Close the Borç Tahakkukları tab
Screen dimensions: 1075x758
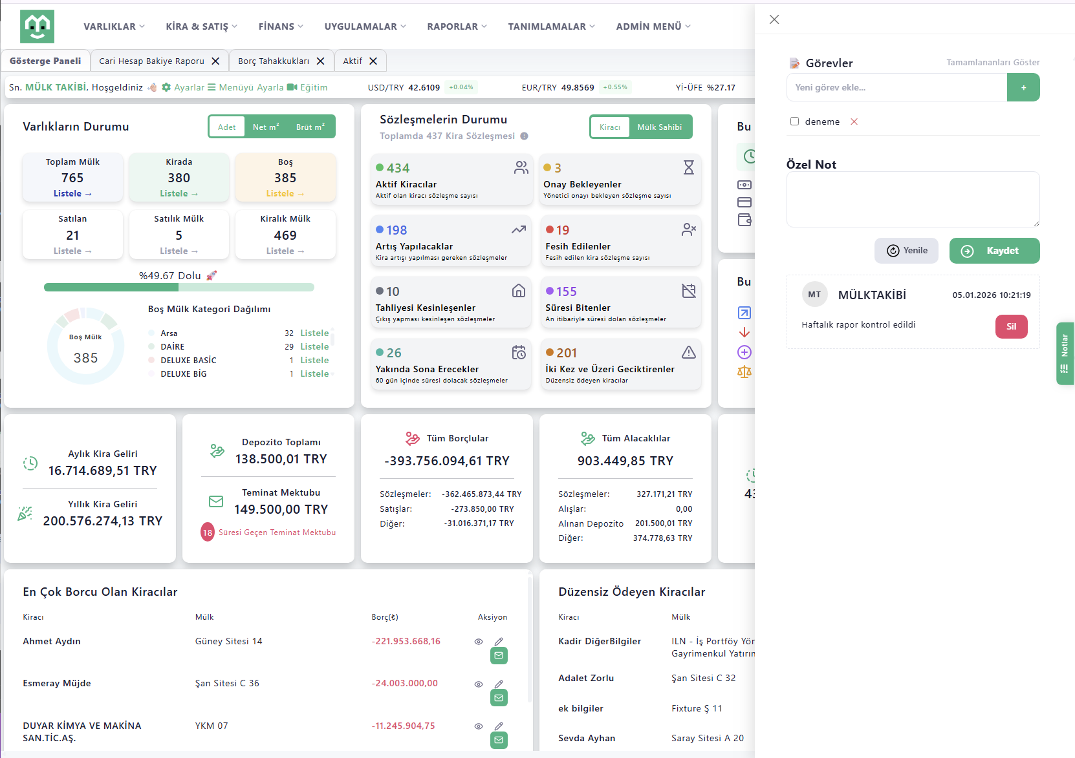(320, 61)
